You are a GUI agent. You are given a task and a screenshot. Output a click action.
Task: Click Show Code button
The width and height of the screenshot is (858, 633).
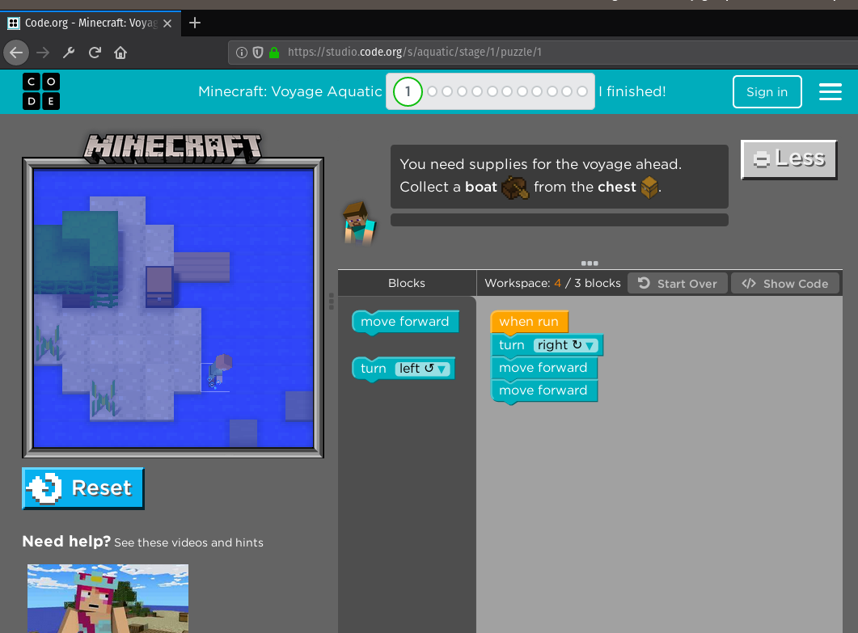click(784, 284)
